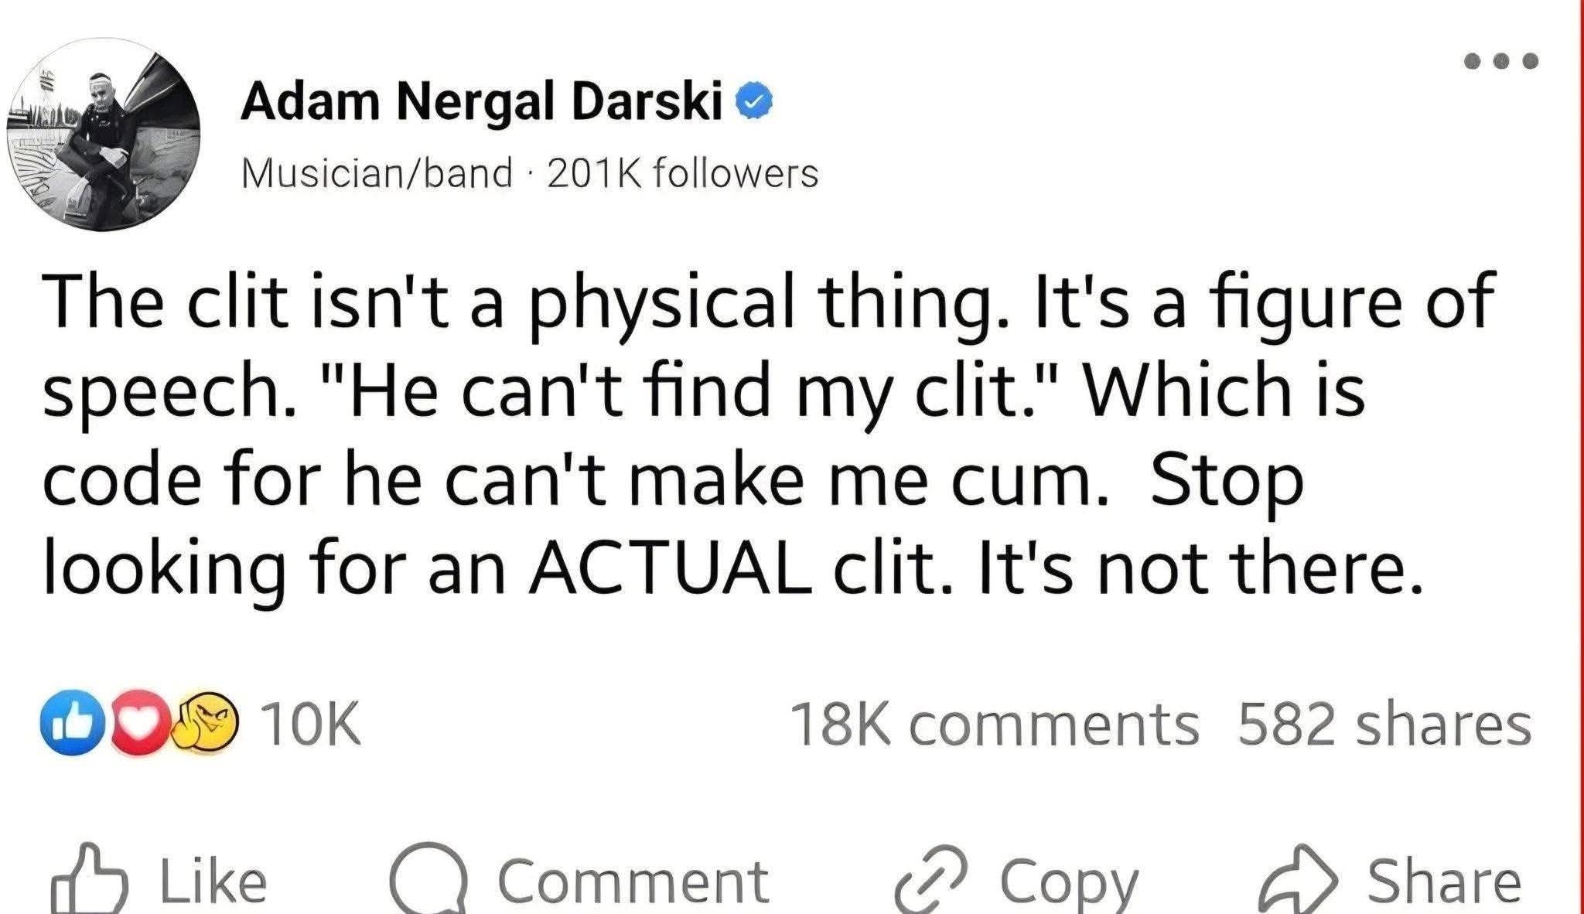Click the Musician/band category label
Viewport: 1584px width, 914px height.
377,173
